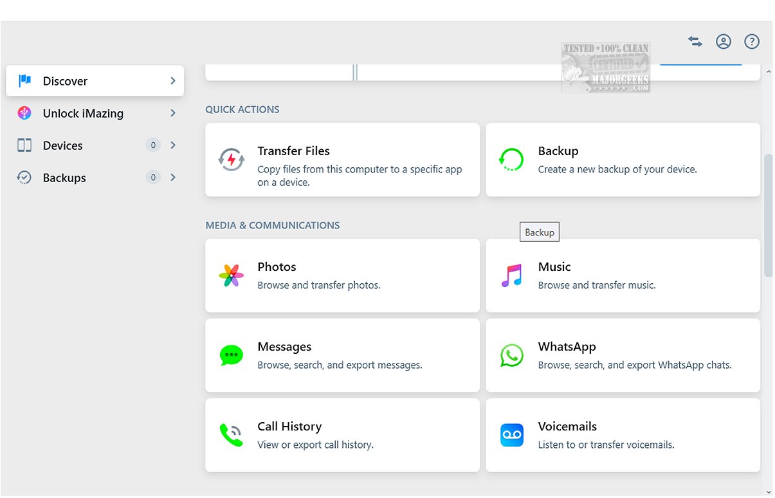Open the Transfer Files quick action
This screenshot has width=775, height=498.
342,160
